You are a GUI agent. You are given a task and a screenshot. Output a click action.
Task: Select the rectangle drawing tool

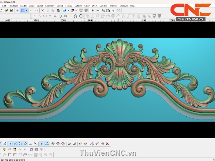[x=70, y=16]
